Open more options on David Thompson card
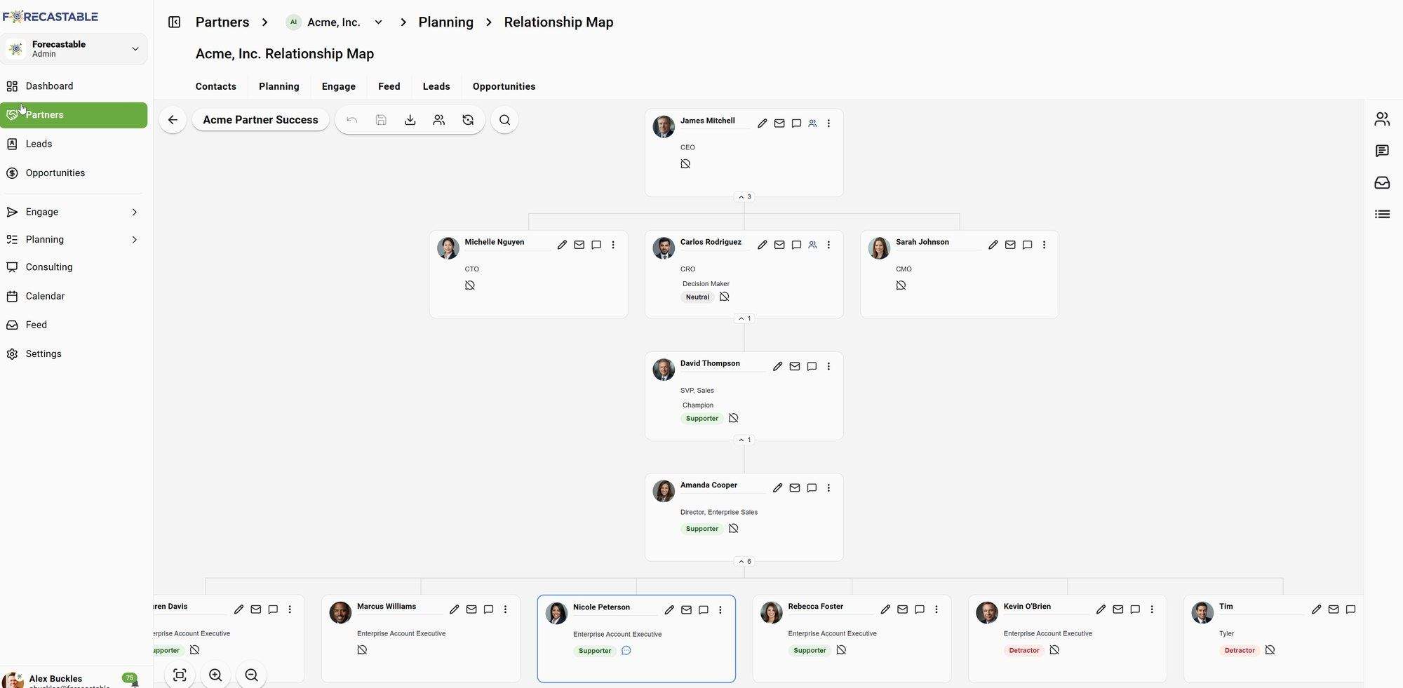This screenshot has height=688, width=1403. (x=828, y=366)
